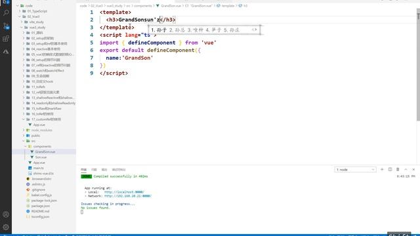Open the Network http://192.168 terminal link

pos(128,196)
